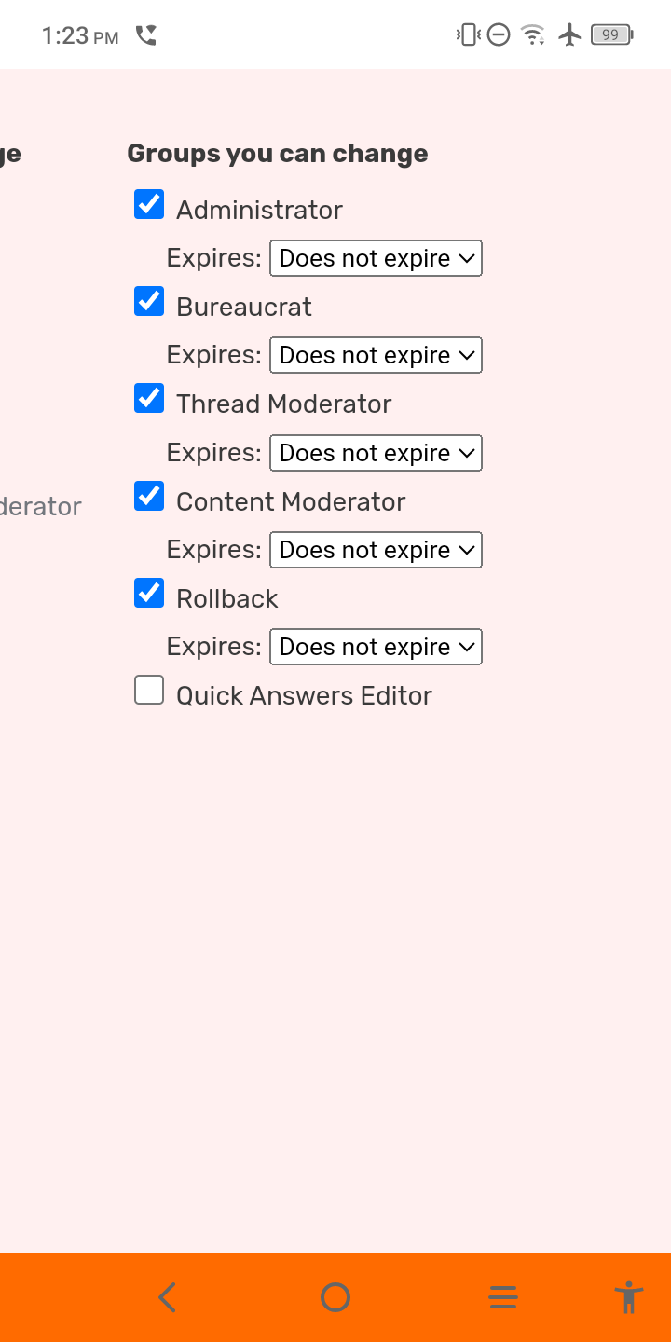Tap the do-not-disturb status icon
This screenshot has width=671, height=1342.
tap(499, 35)
